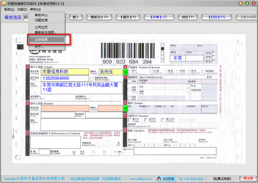Open the 功能(F) menu
The height and width of the screenshot is (183, 258).
tap(22, 9)
